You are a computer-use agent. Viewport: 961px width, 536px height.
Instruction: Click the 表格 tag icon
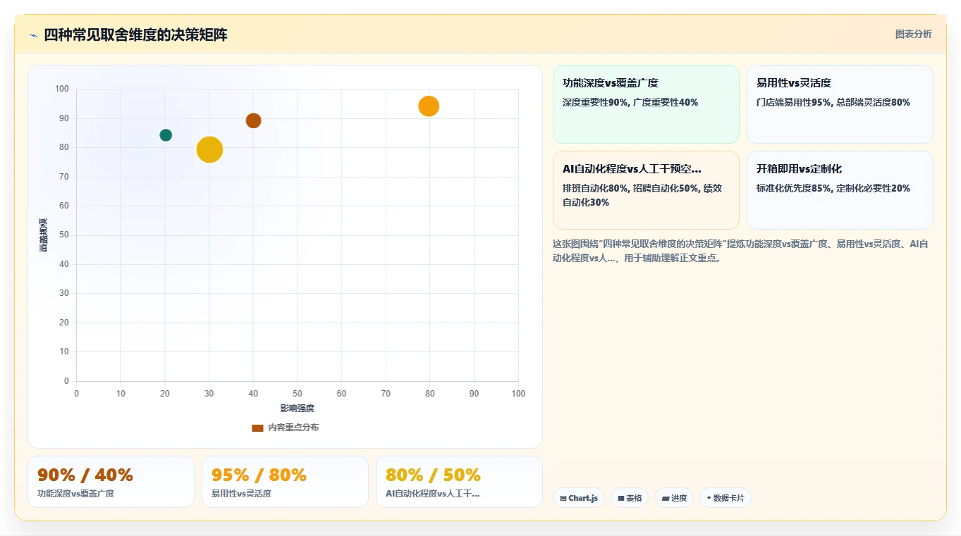click(x=621, y=498)
